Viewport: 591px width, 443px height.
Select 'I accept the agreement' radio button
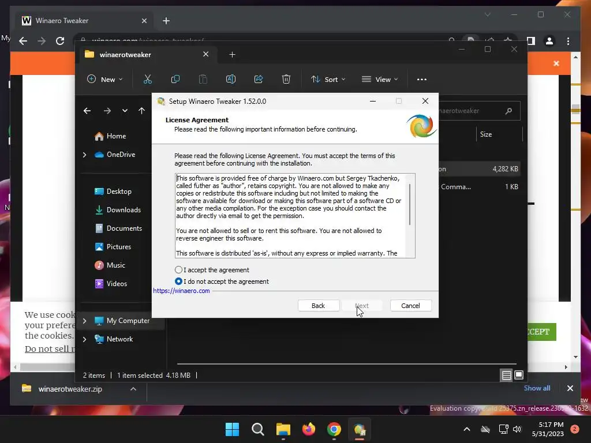click(179, 270)
